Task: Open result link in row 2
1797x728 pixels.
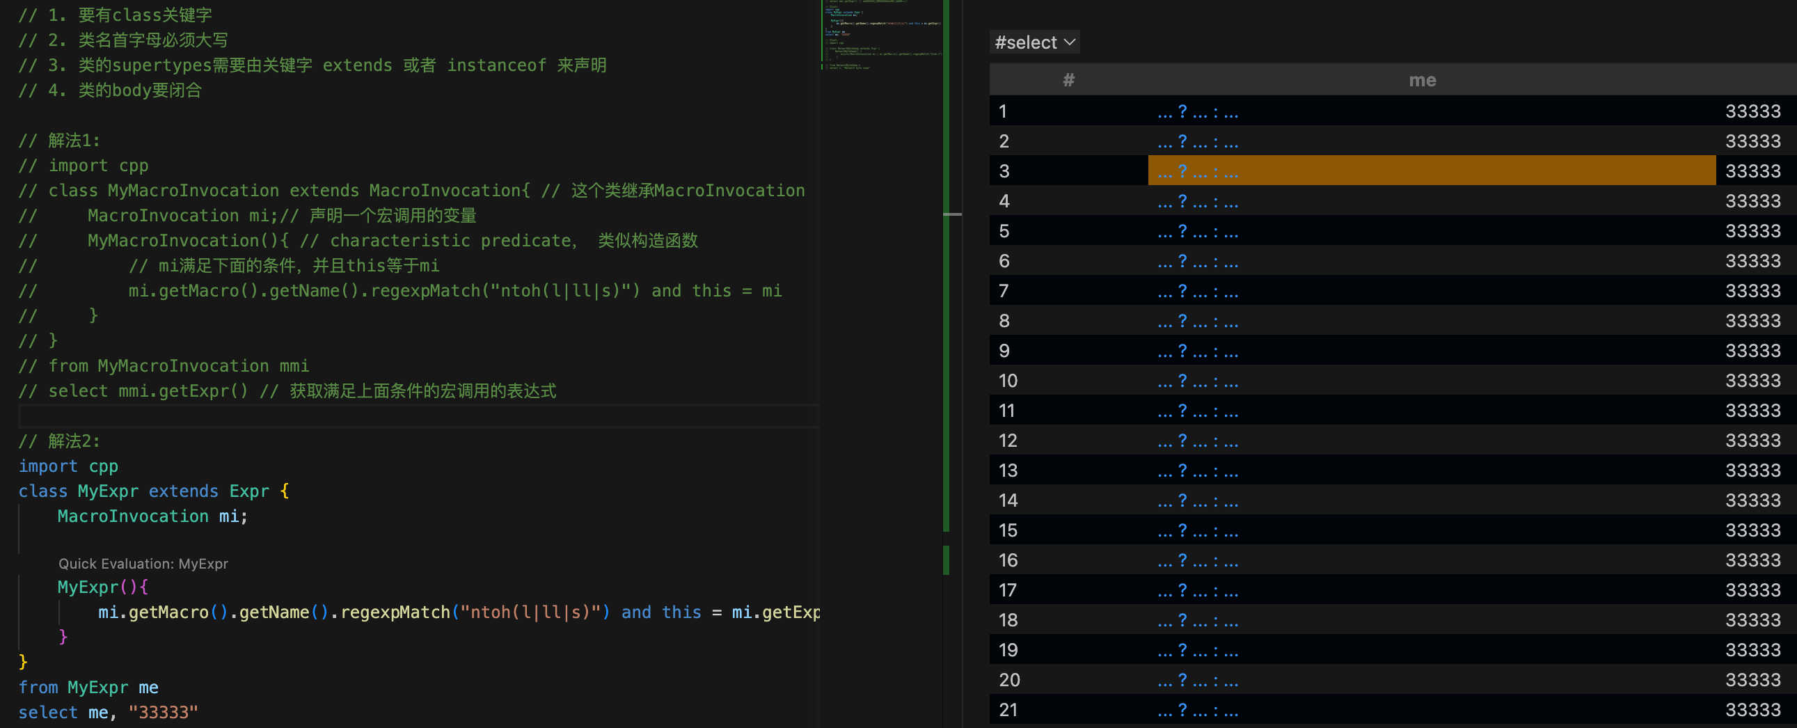Action: coord(1197,141)
